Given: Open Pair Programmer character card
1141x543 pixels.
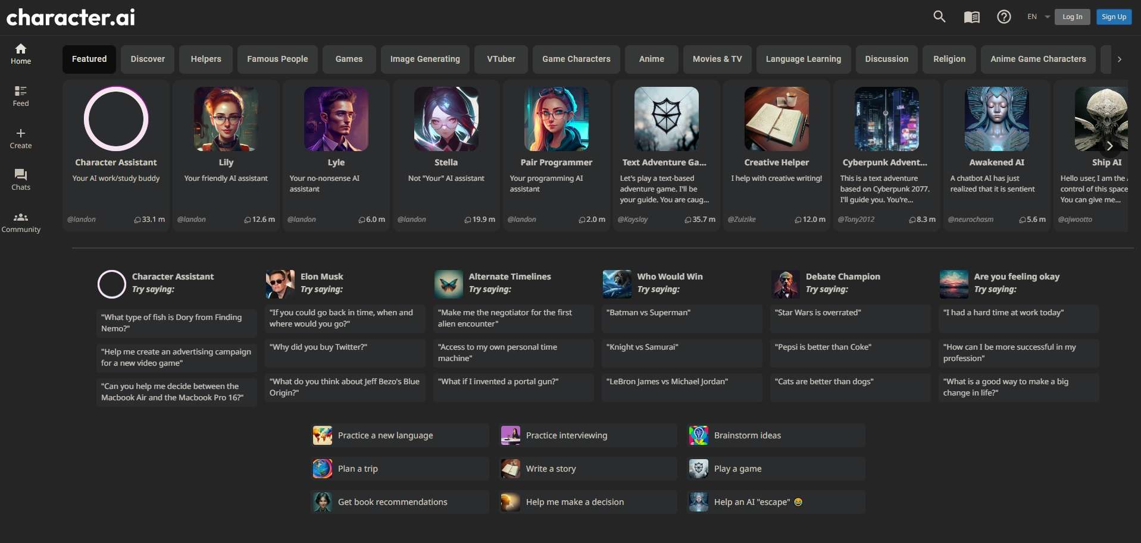Looking at the screenshot, I should point(557,156).
